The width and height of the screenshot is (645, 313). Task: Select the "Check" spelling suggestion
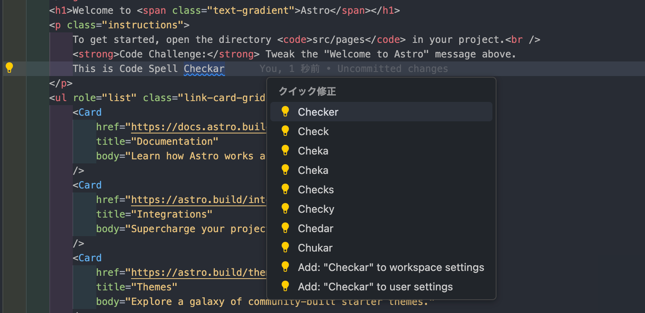[x=313, y=131]
